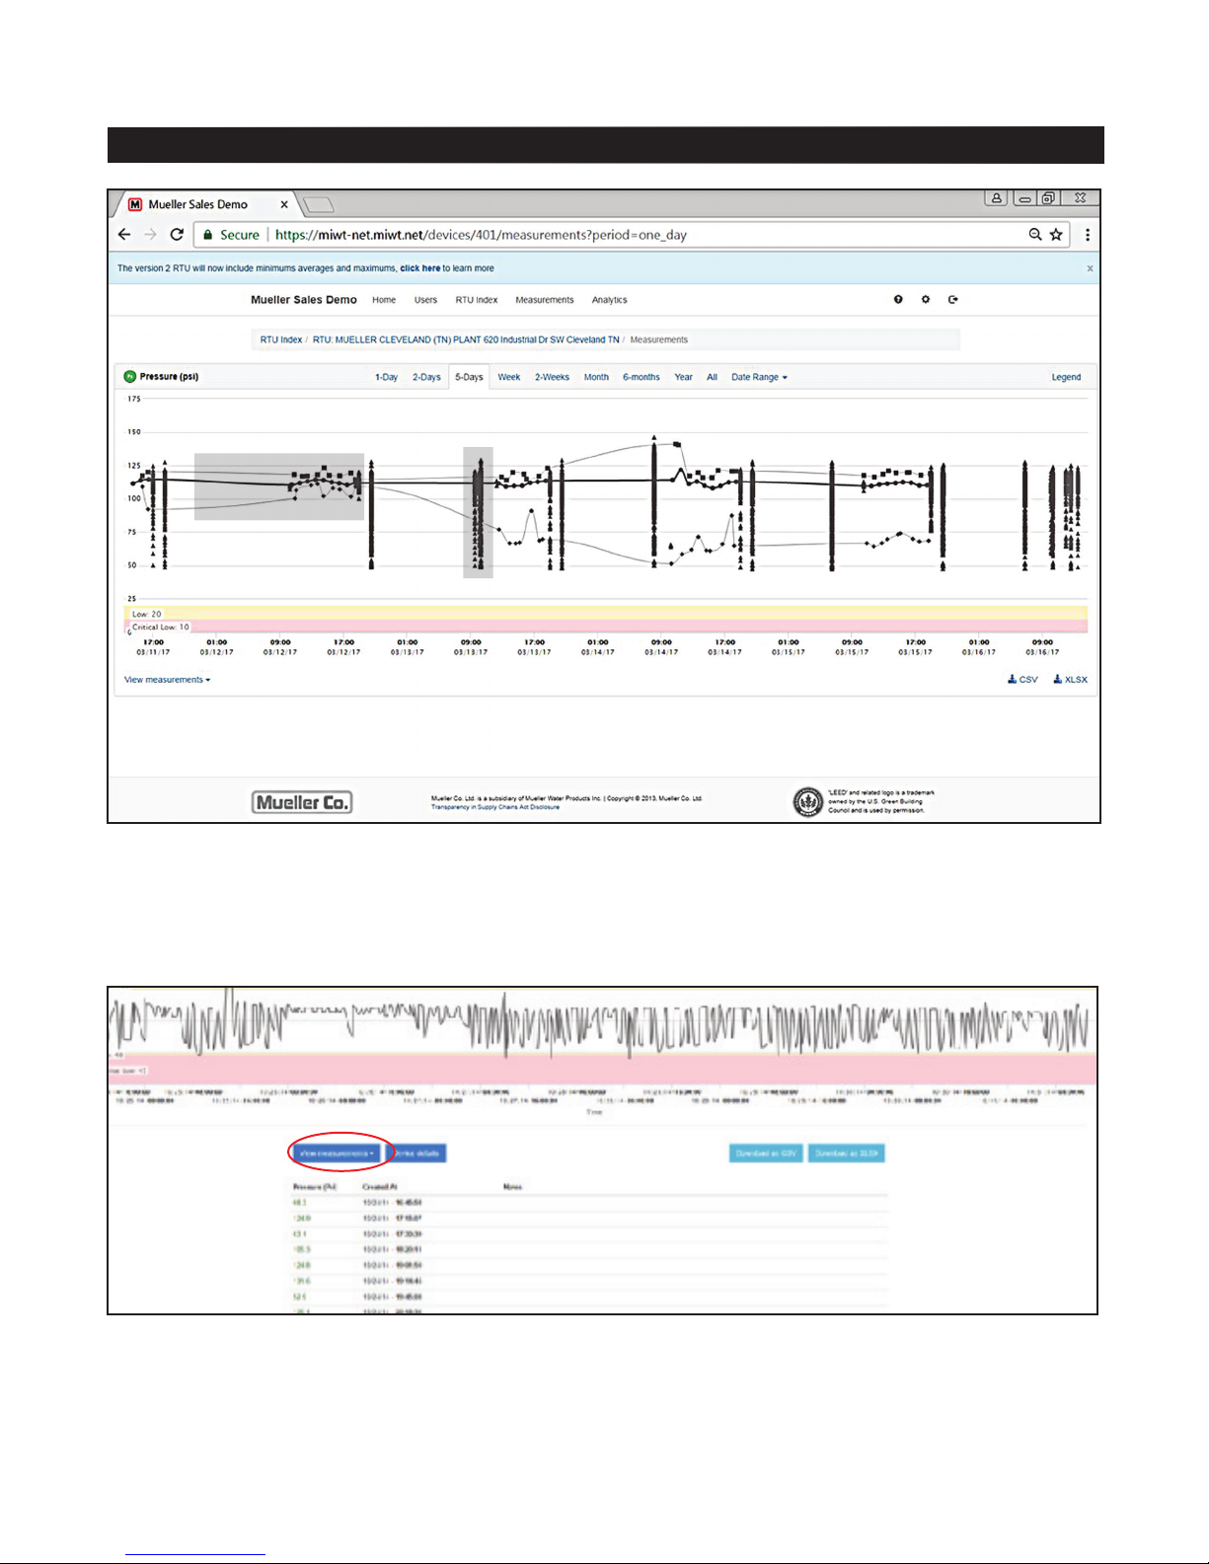Open the Analytics menu item
Image resolution: width=1209 pixels, height=1564 pixels.
click(609, 300)
